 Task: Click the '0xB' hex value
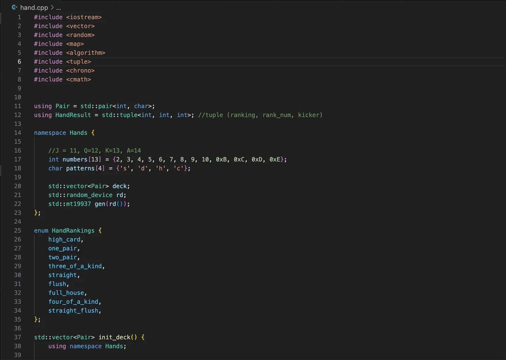coord(221,159)
